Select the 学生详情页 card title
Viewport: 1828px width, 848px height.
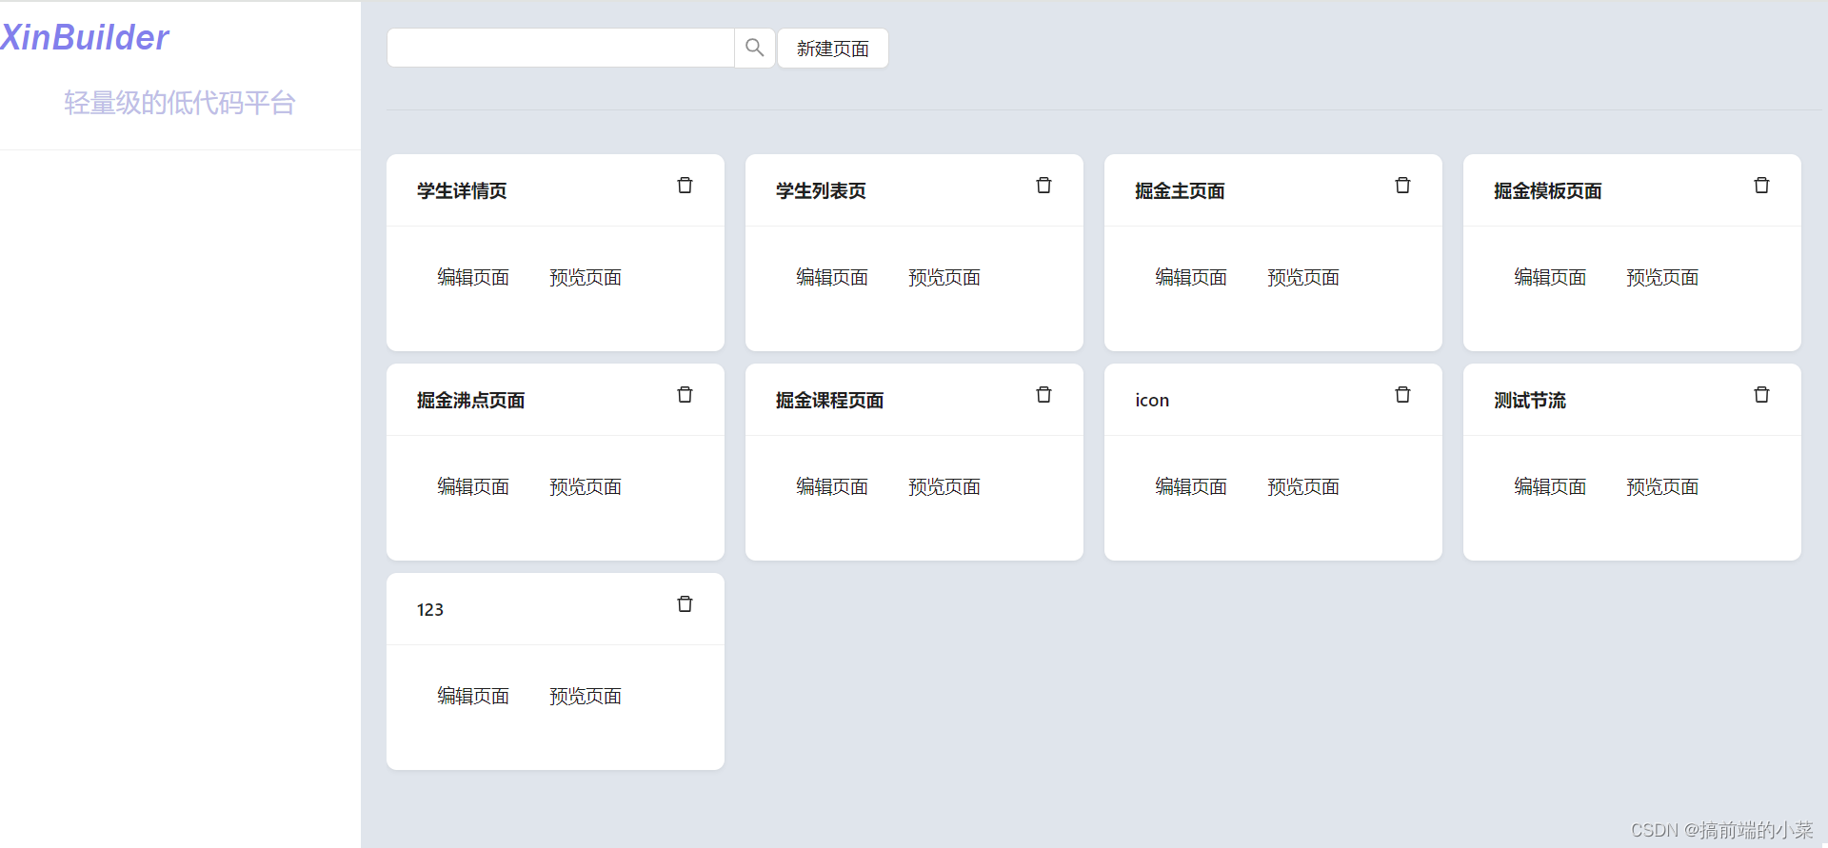click(x=462, y=190)
